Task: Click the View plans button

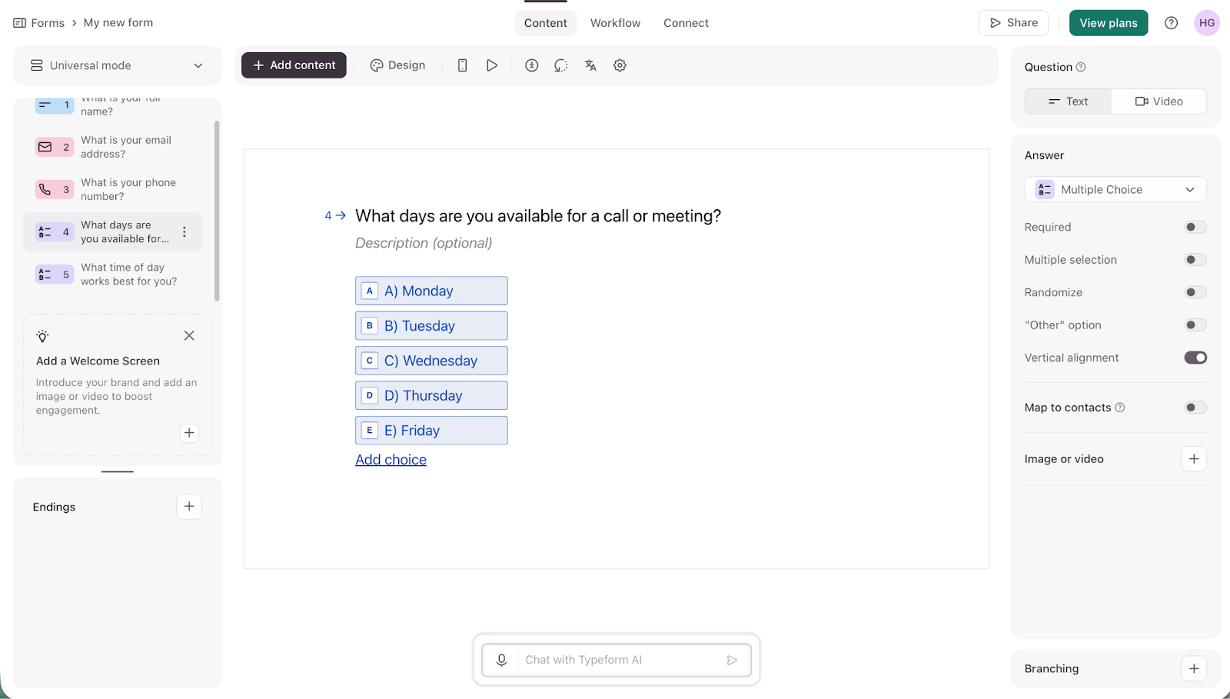Action: pyautogui.click(x=1108, y=22)
